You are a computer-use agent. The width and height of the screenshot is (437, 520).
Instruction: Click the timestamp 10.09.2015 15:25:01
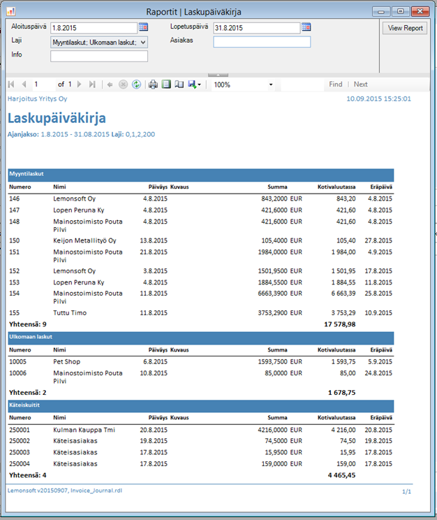(378, 99)
